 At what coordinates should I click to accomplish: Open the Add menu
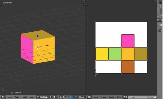25,97
